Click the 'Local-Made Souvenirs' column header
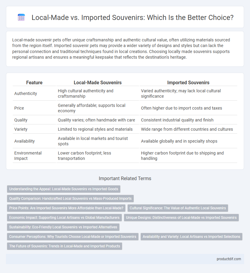This screenshot has height=273, width=250. 98,82
